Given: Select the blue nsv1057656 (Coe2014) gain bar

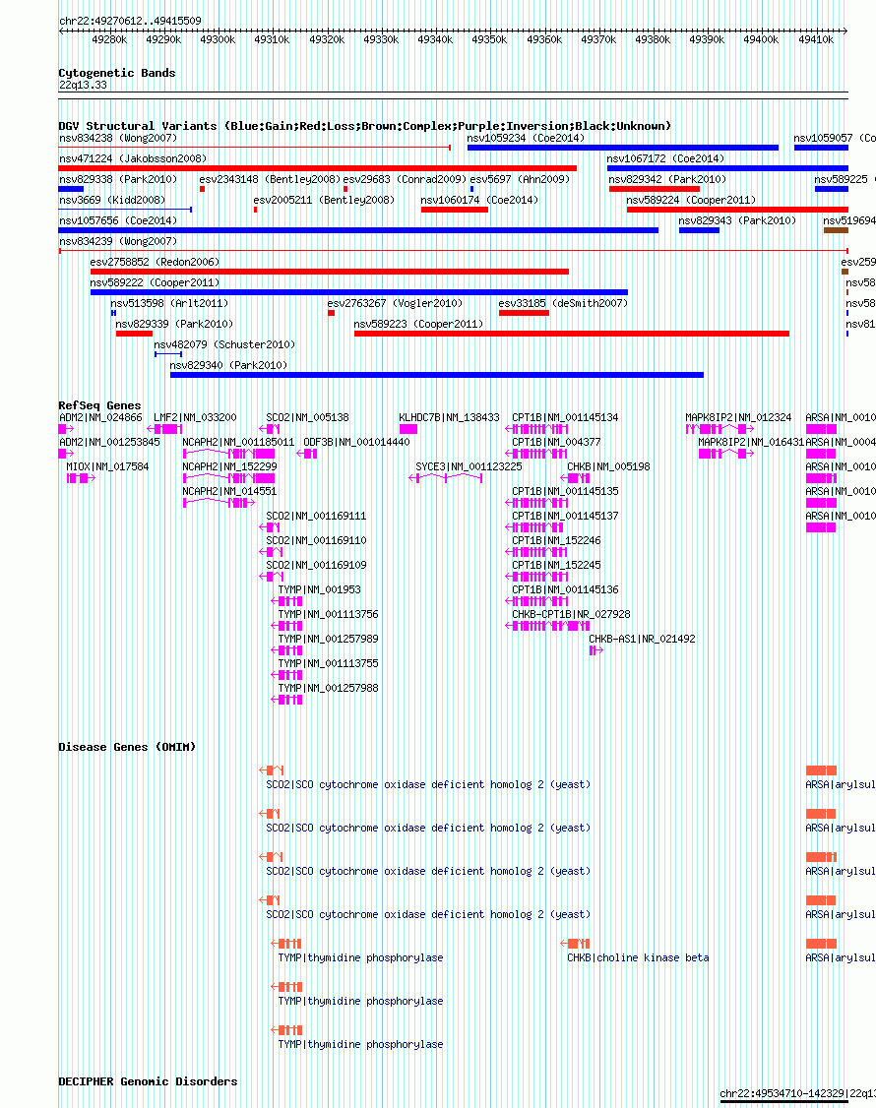Looking at the screenshot, I should 358,230.
